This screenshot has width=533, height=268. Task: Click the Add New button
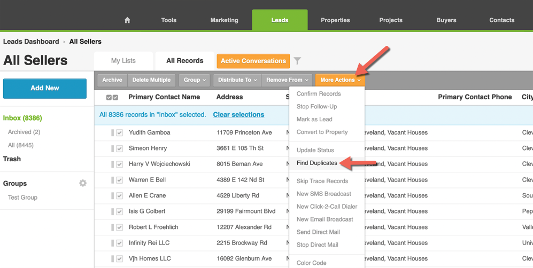(x=45, y=89)
